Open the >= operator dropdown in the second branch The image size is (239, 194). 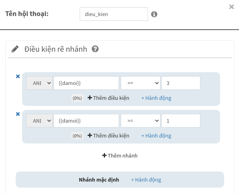pyautogui.click(x=140, y=121)
